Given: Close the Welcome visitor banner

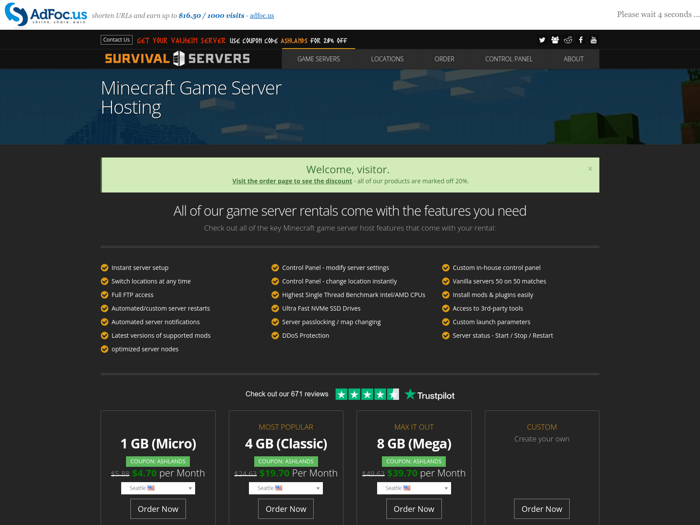Looking at the screenshot, I should pos(590,168).
